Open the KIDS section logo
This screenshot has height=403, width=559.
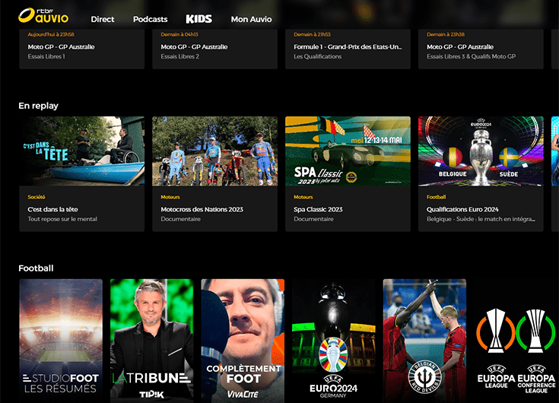coord(199,19)
